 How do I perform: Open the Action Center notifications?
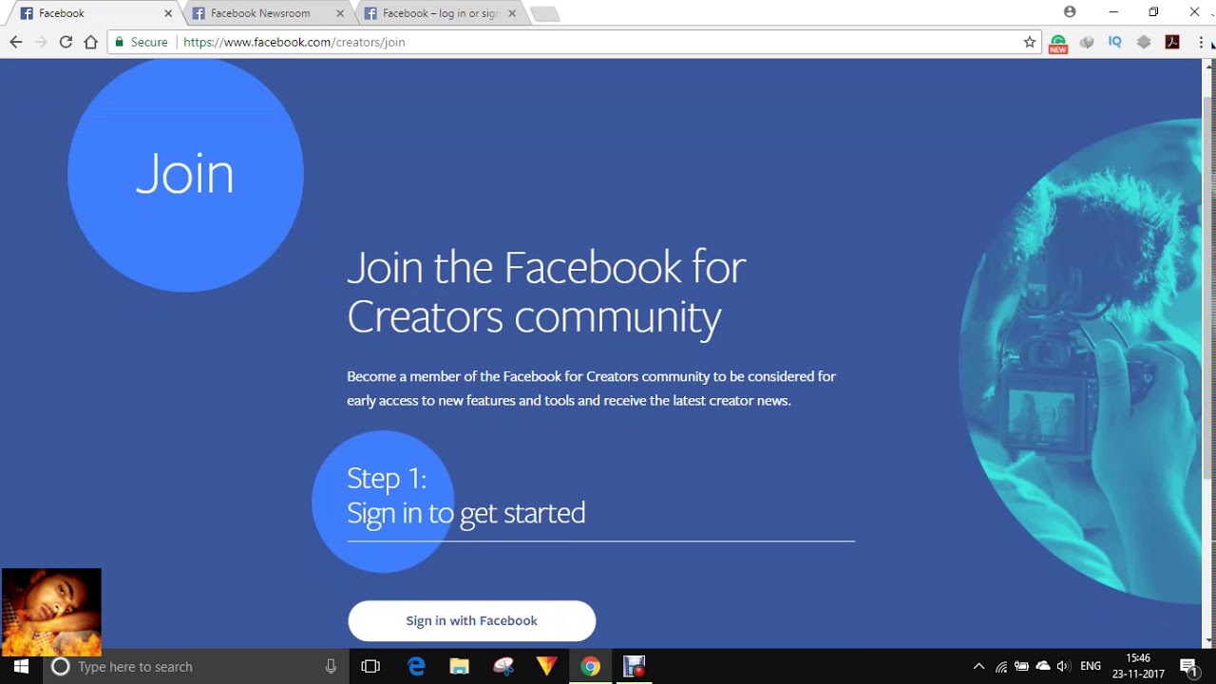click(1188, 666)
